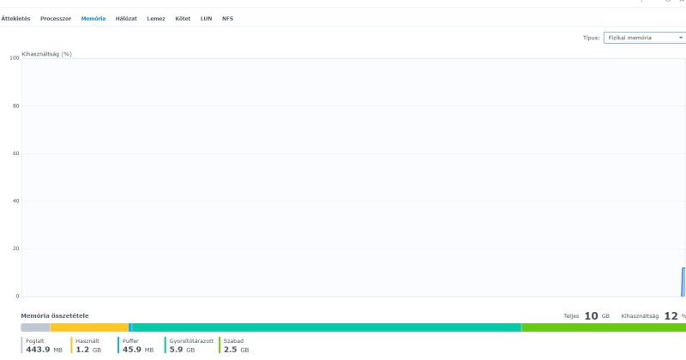Click the green Szabad segment in memory bar
Screen dimensions: 686x360
tap(604, 327)
